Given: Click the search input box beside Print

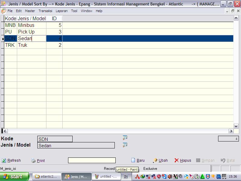Looking at the screenshot, I should tap(92, 160).
